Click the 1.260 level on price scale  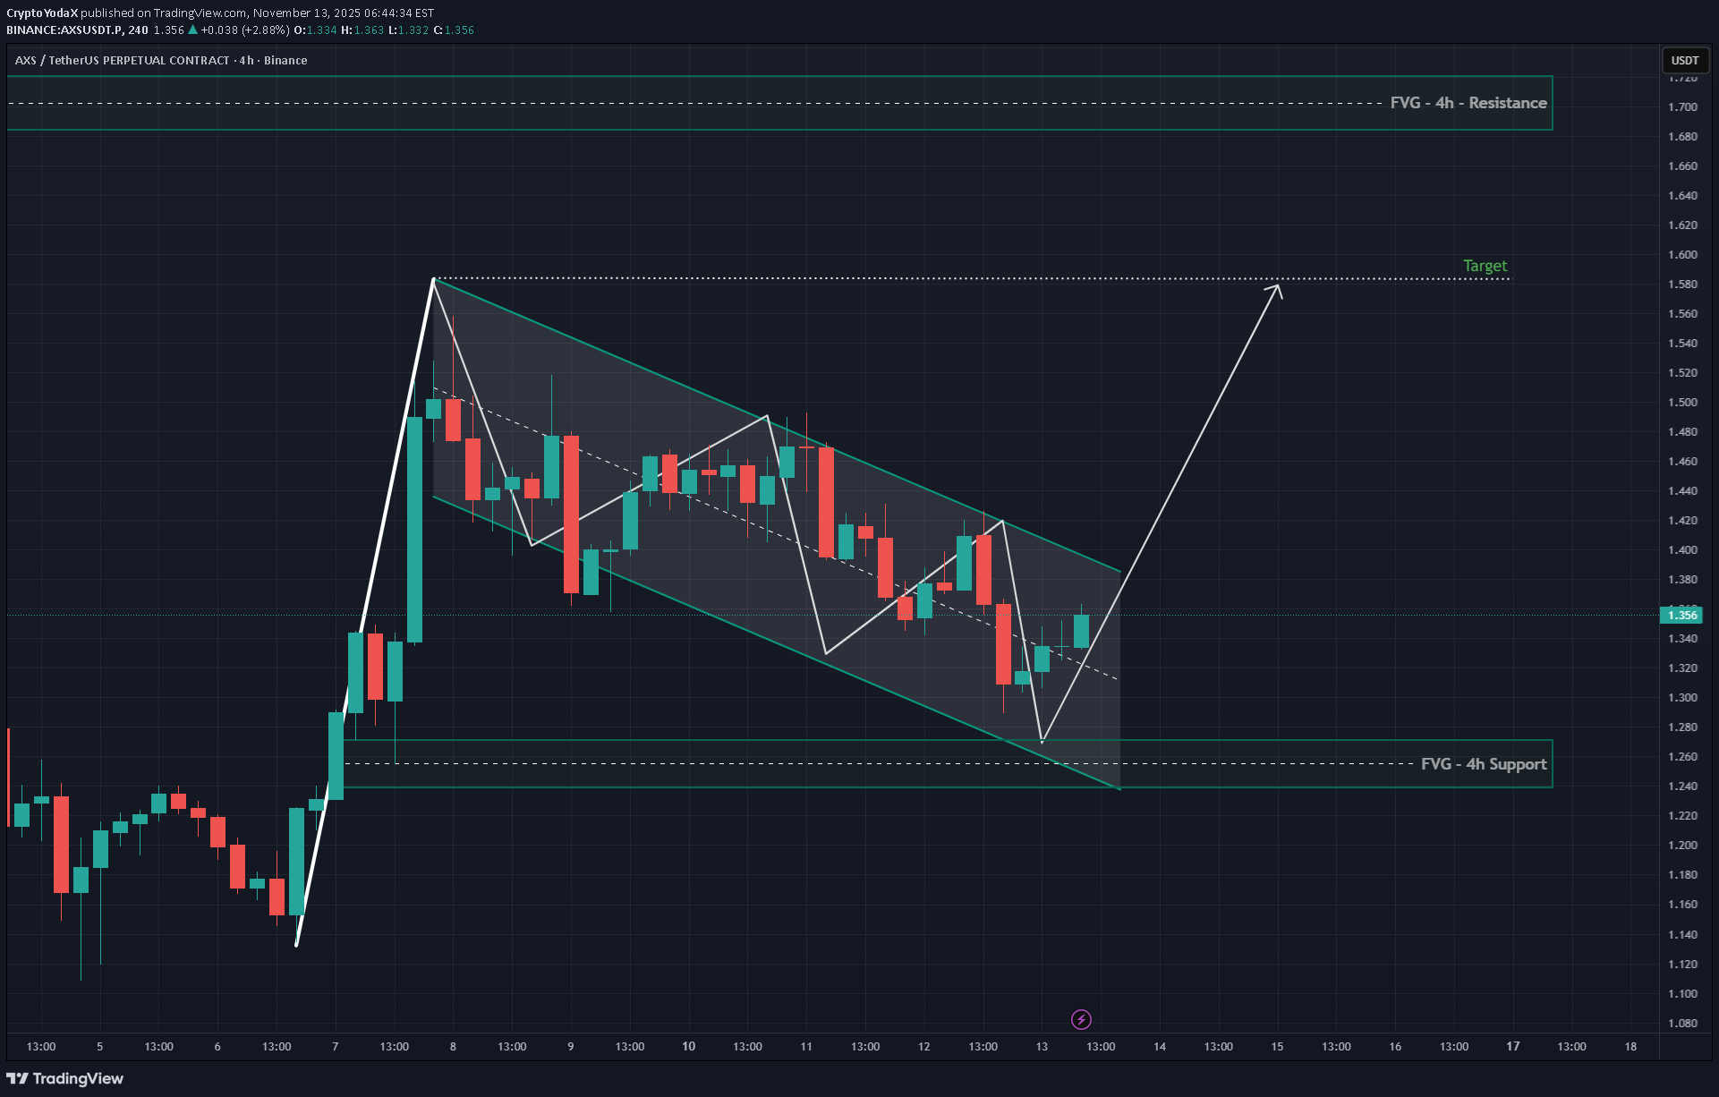[x=1682, y=757]
